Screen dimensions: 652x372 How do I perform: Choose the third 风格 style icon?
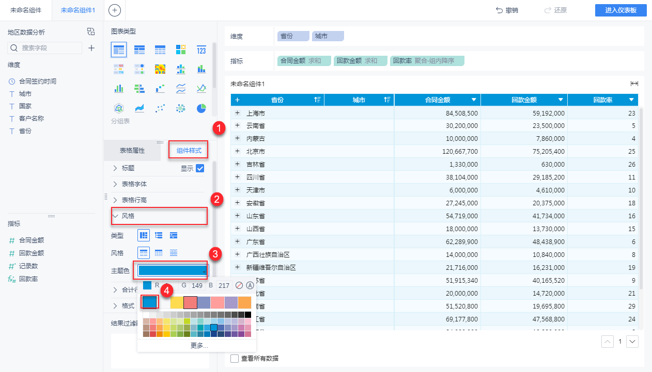point(174,253)
